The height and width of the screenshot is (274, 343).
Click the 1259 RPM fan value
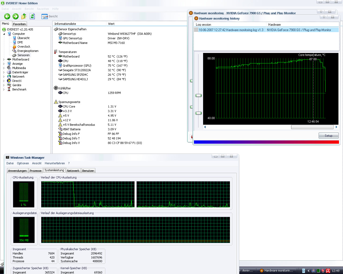(x=114, y=93)
